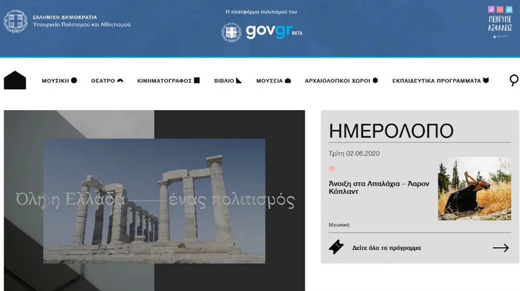Click the record icon beside ΜΟΥΣΙΚΗ

pos(74,80)
